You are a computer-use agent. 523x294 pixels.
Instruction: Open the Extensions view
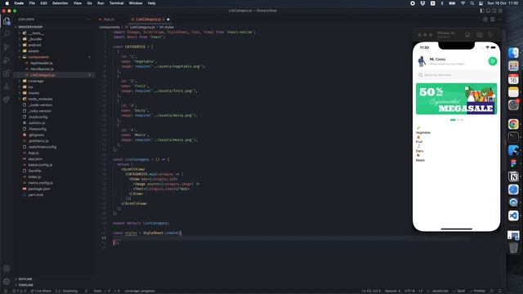7,73
